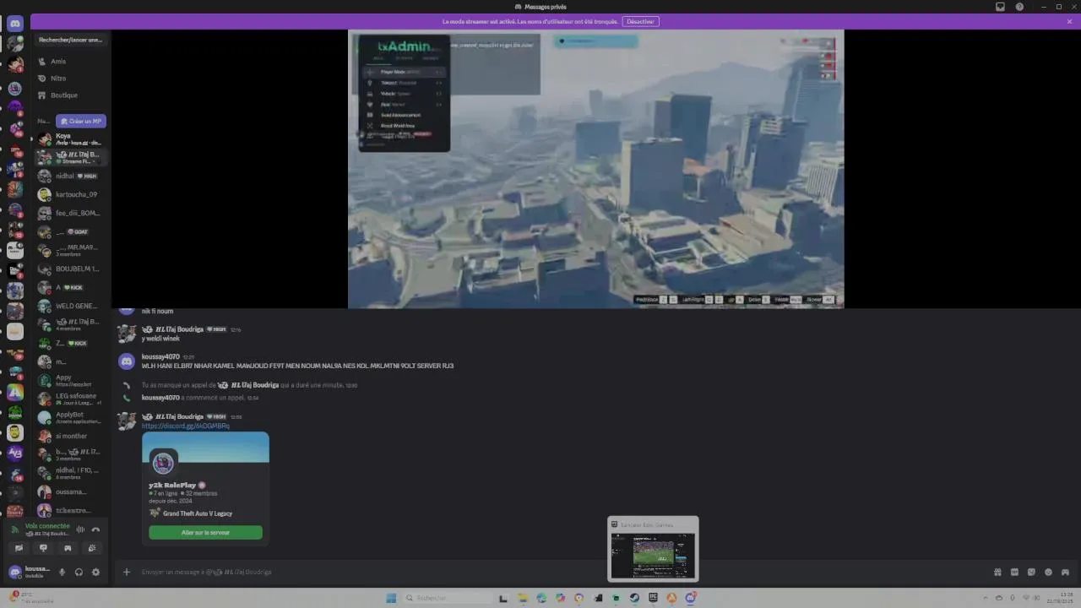The width and height of the screenshot is (1081, 608).
Task: Open user settings gear
Action: pyautogui.click(x=95, y=572)
